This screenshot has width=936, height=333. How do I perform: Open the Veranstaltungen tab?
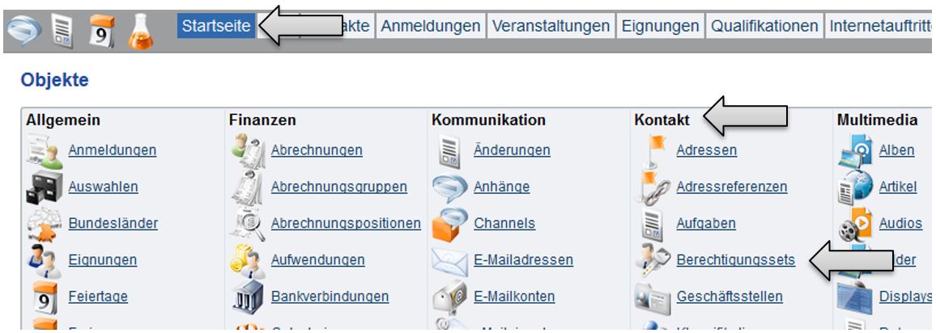pos(551,26)
